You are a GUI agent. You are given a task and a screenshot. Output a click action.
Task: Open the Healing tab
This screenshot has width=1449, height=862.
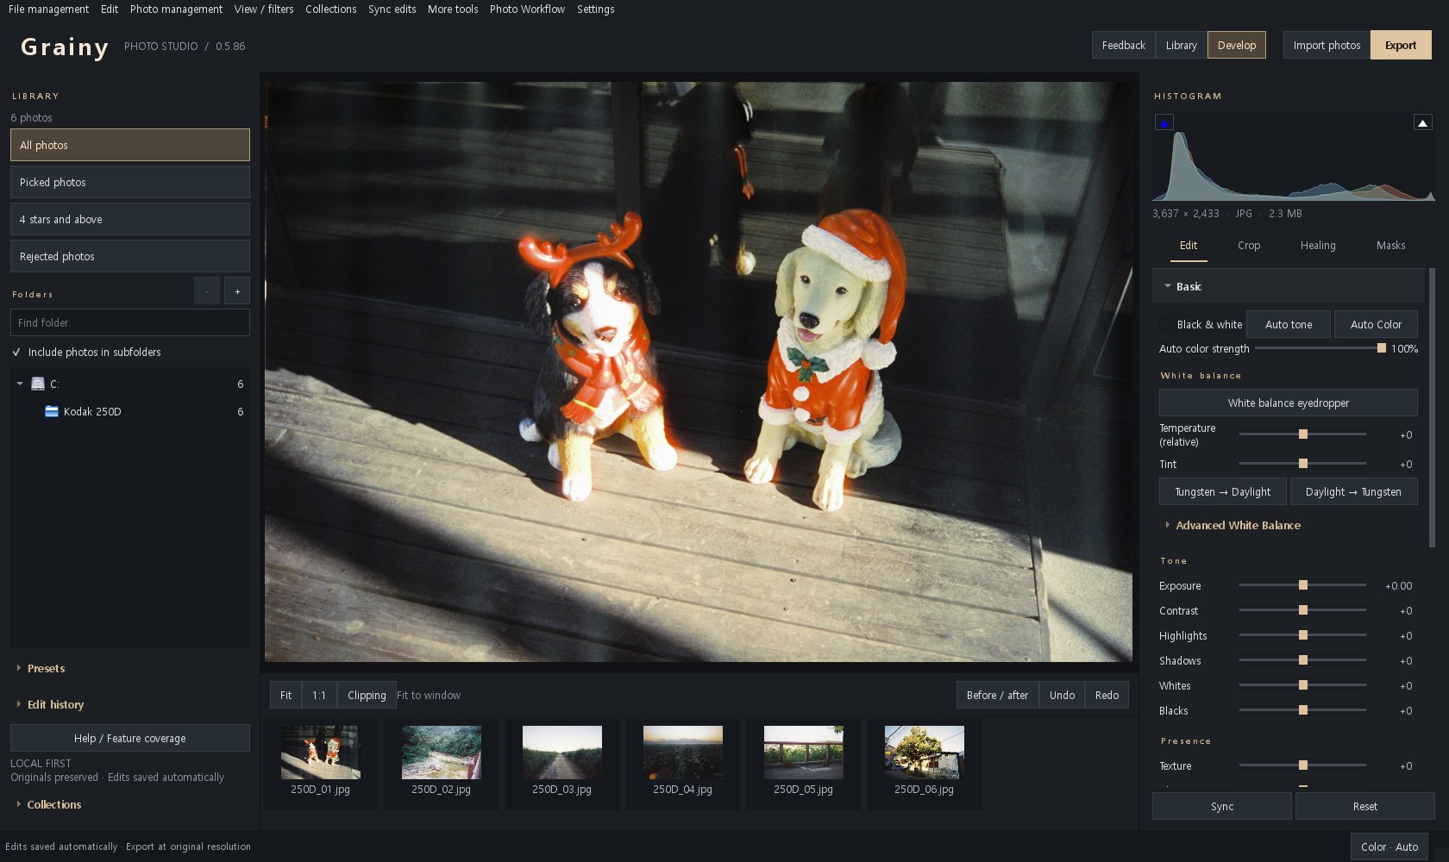pos(1318,246)
